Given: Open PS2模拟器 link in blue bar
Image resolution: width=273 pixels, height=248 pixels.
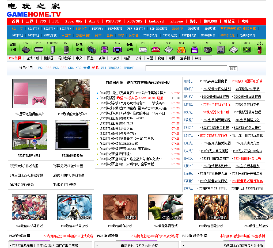Looking at the screenshot, I should pyautogui.click(x=170, y=35).
